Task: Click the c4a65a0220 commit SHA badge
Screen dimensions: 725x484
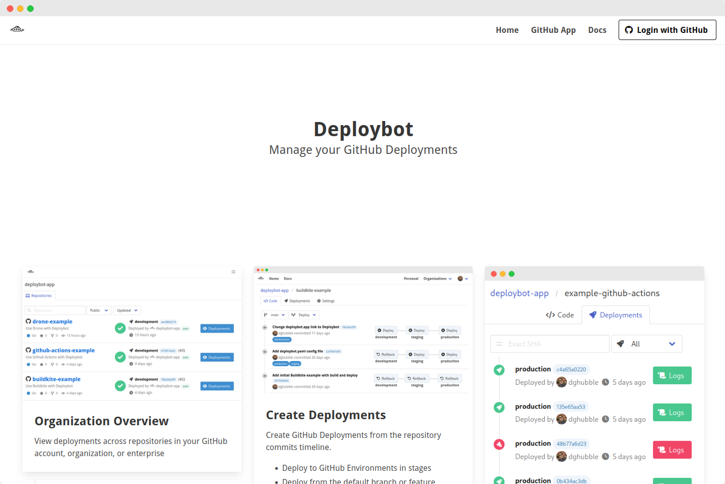Action: [571, 370]
